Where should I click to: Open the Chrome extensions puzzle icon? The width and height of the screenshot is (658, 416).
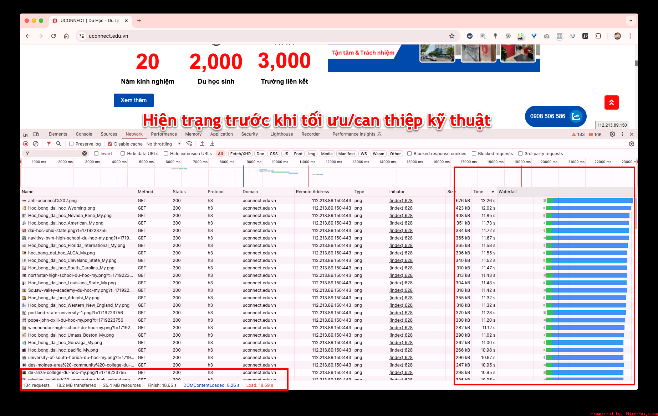(598, 36)
